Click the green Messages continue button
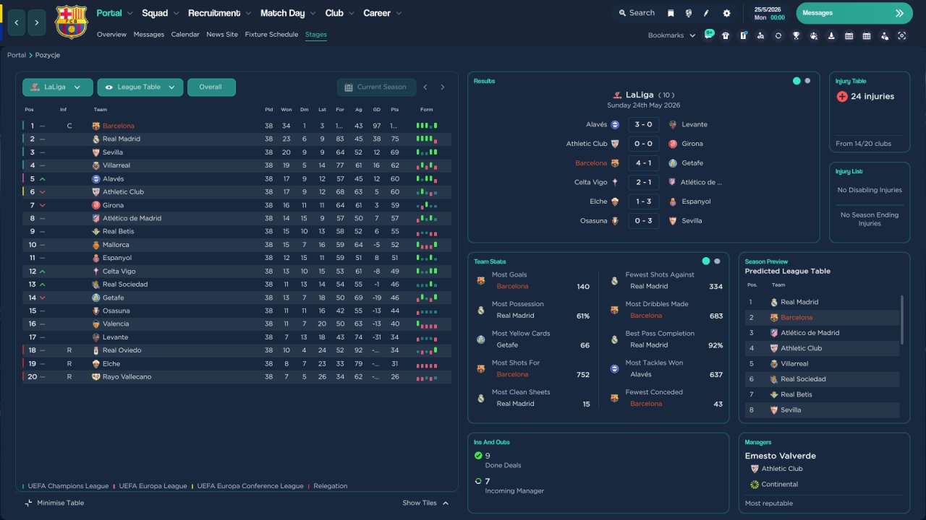The image size is (926, 520). pos(854,13)
